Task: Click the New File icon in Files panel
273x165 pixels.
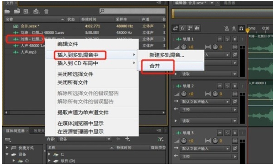Action: (26, 11)
